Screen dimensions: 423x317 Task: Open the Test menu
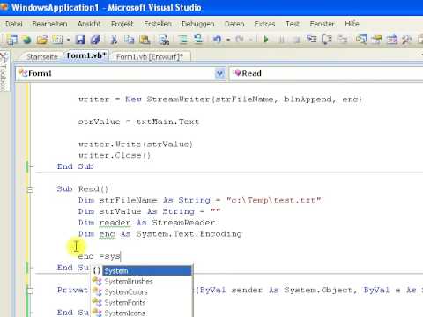point(293,24)
